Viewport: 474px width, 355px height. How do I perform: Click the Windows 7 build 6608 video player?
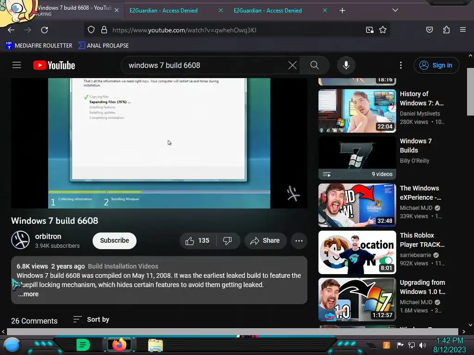(x=159, y=143)
